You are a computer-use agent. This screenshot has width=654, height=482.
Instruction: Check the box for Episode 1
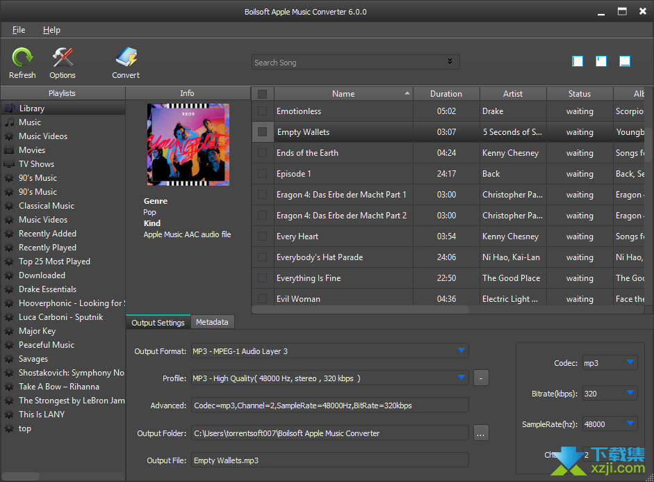[262, 174]
